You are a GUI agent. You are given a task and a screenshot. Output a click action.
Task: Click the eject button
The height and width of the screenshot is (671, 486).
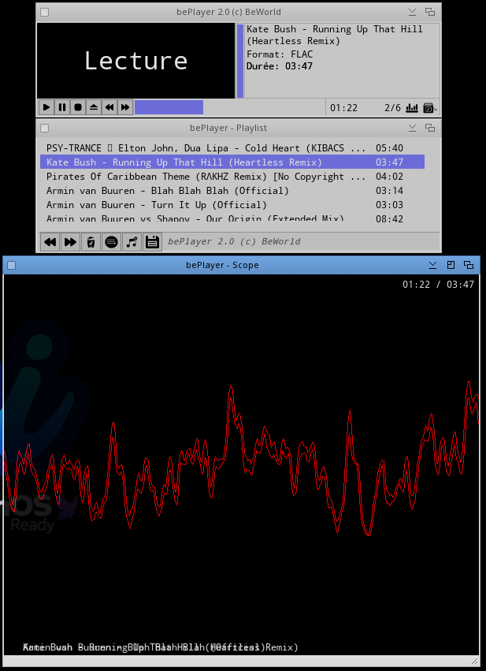94,107
